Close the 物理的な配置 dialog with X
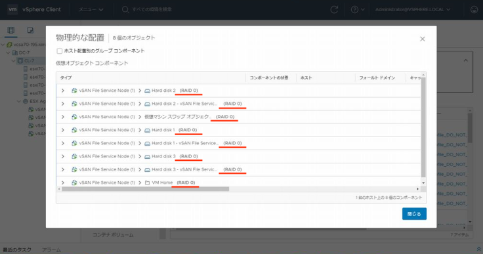The image size is (483, 254). click(x=423, y=39)
